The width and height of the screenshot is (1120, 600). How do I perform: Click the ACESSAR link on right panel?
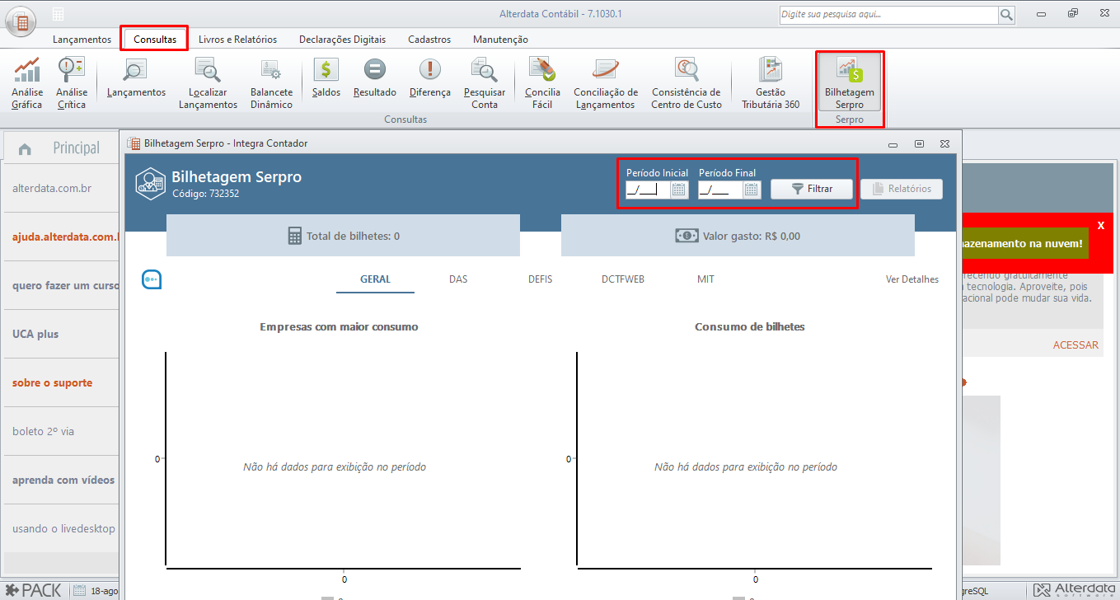point(1075,345)
